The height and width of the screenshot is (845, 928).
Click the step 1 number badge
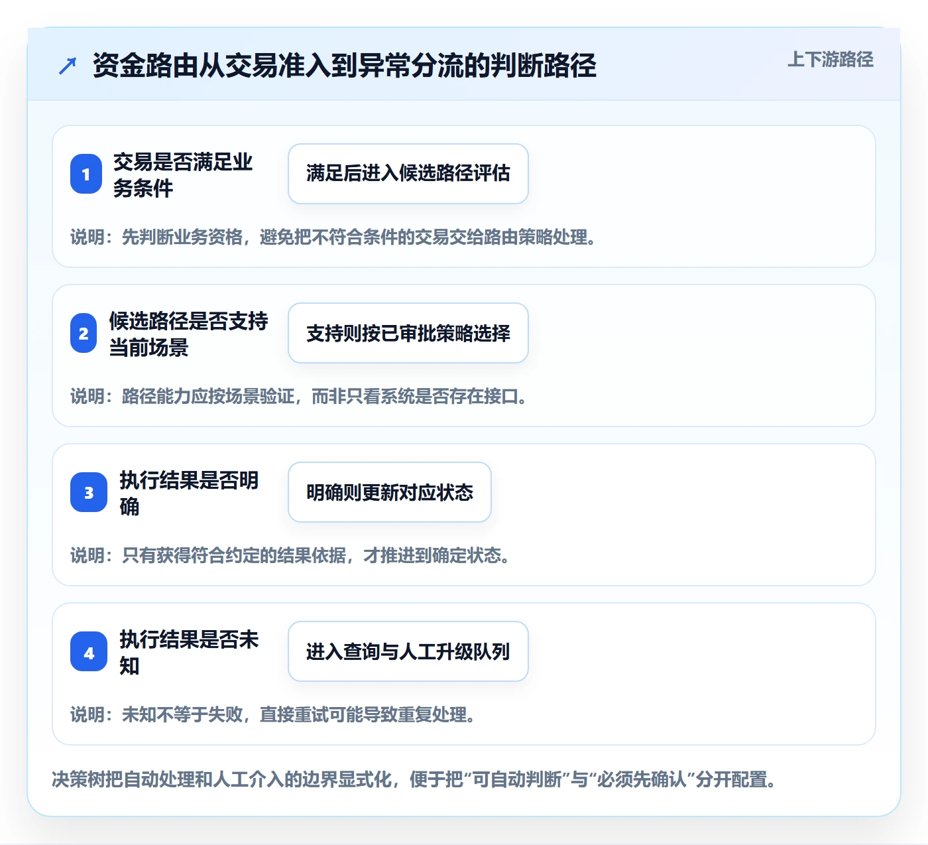coord(86,174)
